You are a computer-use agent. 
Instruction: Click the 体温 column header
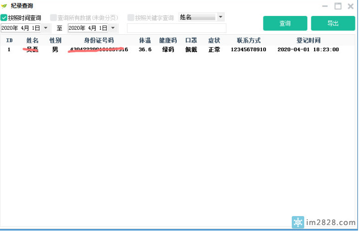pyautogui.click(x=145, y=40)
